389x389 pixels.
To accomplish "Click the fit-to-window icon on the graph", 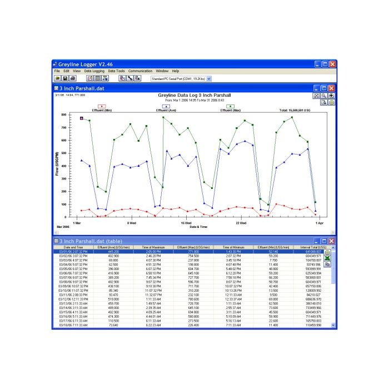I will pyautogui.click(x=316, y=96).
